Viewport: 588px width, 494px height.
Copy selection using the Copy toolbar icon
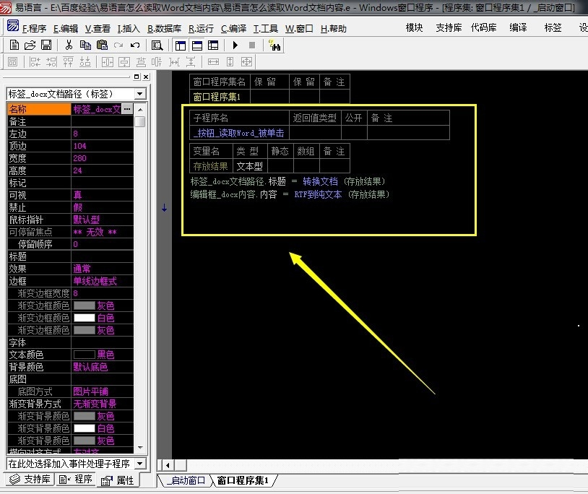tap(85, 45)
